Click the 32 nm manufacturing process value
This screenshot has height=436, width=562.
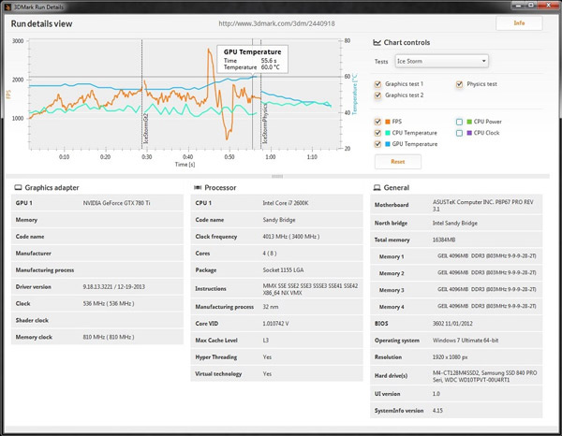(x=271, y=307)
